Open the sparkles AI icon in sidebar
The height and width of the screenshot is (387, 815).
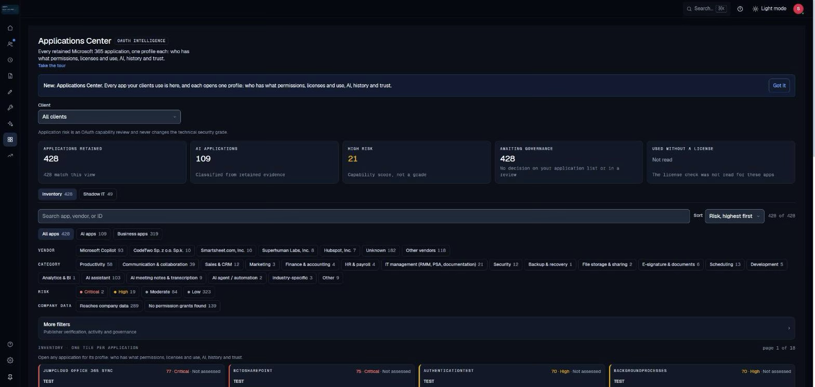point(10,124)
